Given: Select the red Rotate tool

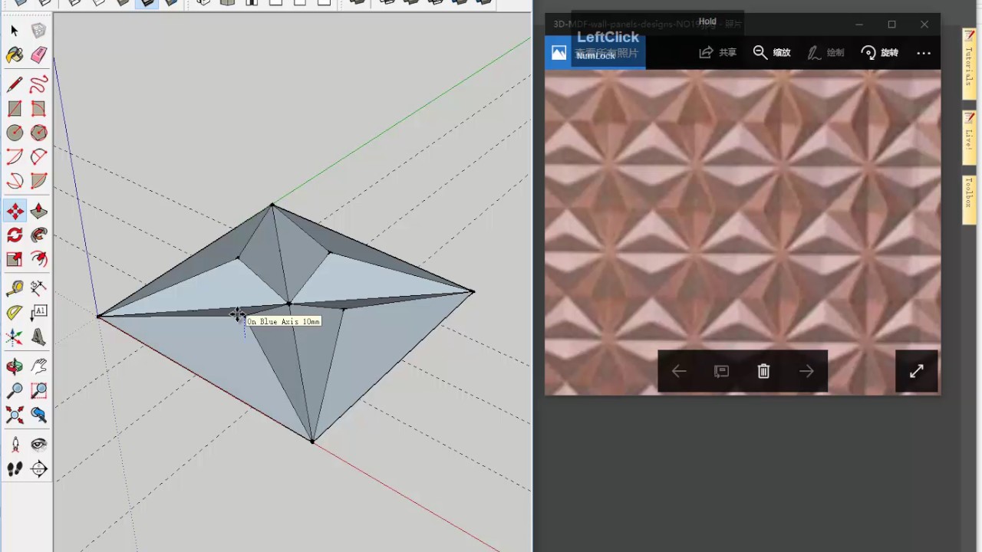Looking at the screenshot, I should (15, 235).
